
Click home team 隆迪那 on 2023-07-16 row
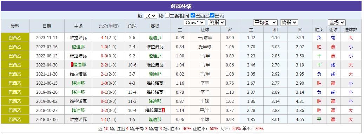[x=78, y=47]
